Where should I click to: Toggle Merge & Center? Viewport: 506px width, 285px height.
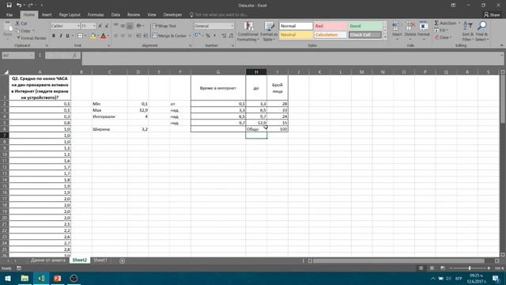click(x=170, y=36)
